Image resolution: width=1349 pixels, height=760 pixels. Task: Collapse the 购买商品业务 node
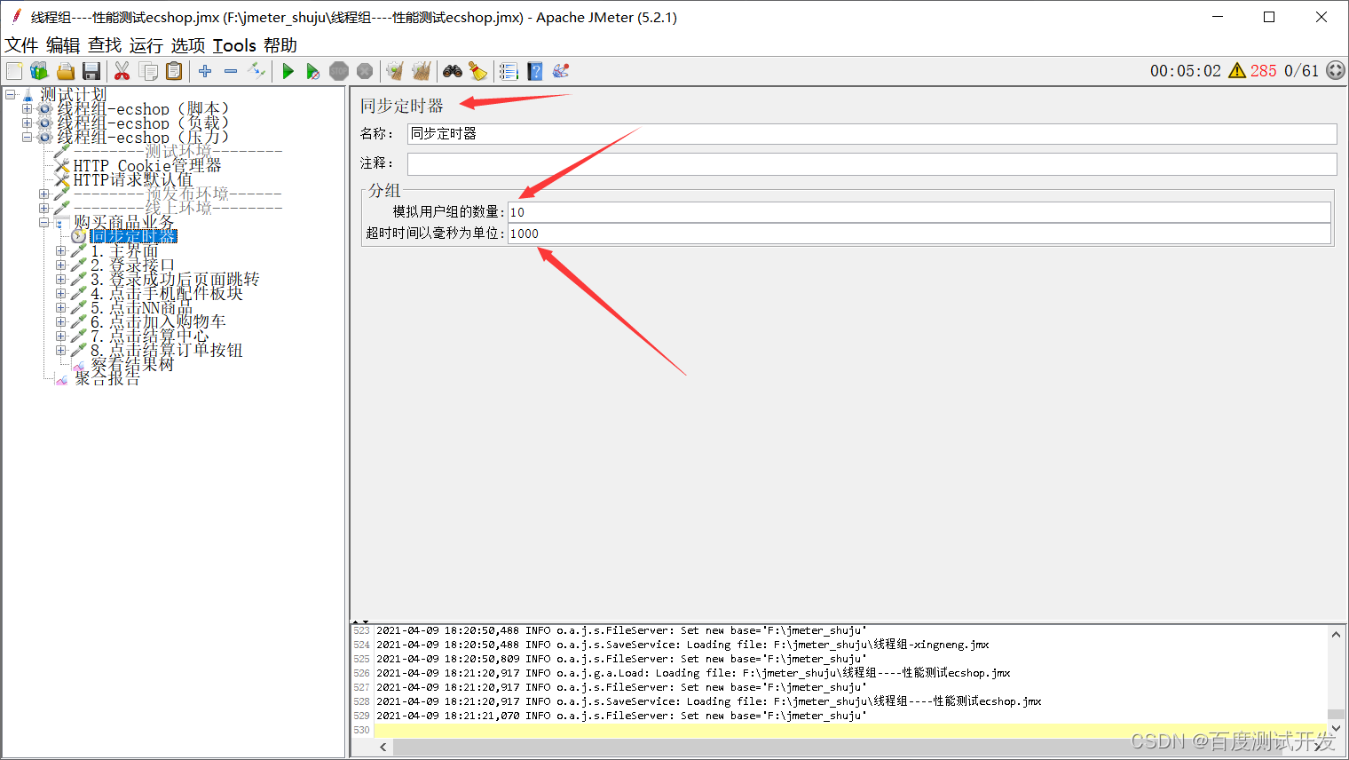click(x=43, y=222)
